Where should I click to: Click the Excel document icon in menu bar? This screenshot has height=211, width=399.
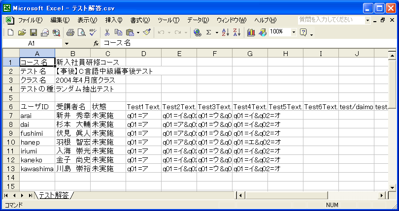pos(10,20)
